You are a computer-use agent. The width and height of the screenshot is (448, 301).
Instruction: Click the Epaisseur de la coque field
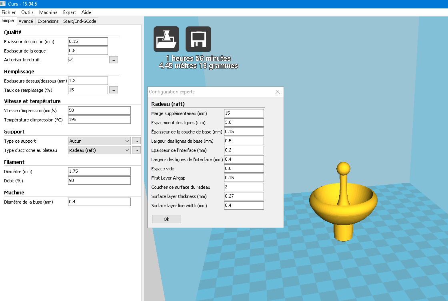coord(88,51)
